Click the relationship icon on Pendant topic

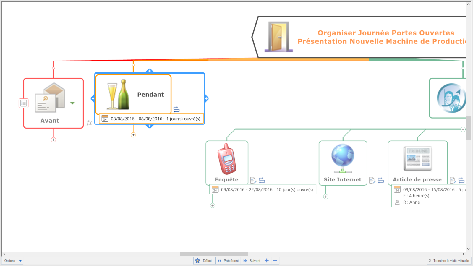(176, 109)
